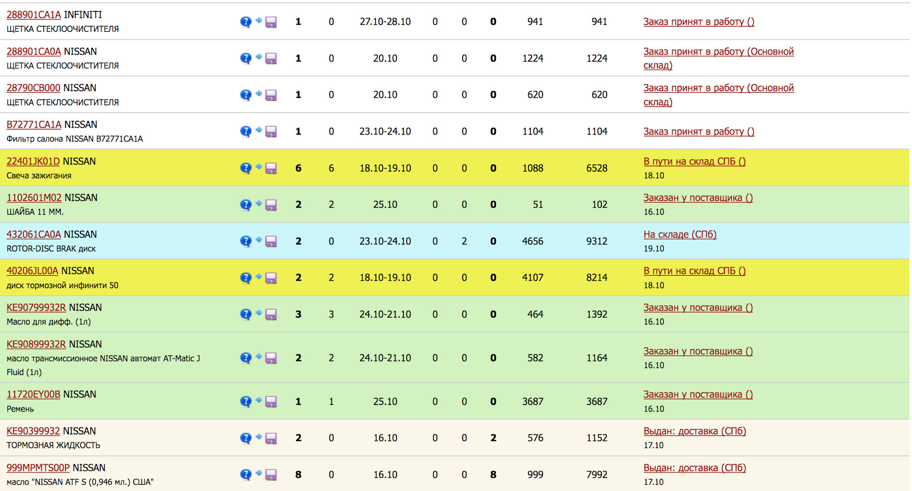This screenshot has height=491, width=912.
Task: Click 'Заказан у поставщика ()' status for 1102601M02
Action: (x=698, y=198)
